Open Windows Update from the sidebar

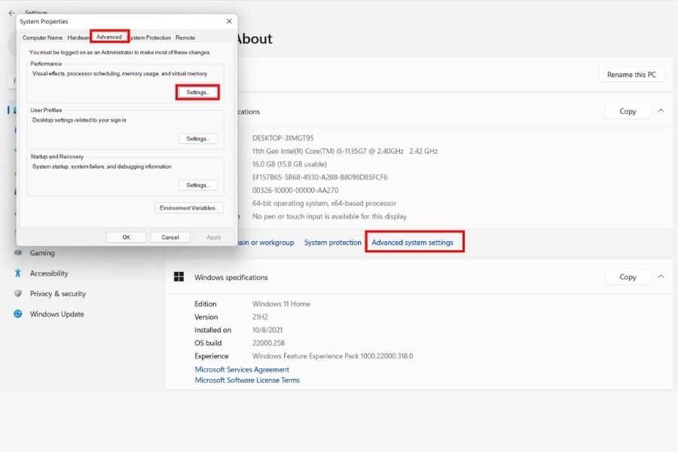click(x=17, y=314)
